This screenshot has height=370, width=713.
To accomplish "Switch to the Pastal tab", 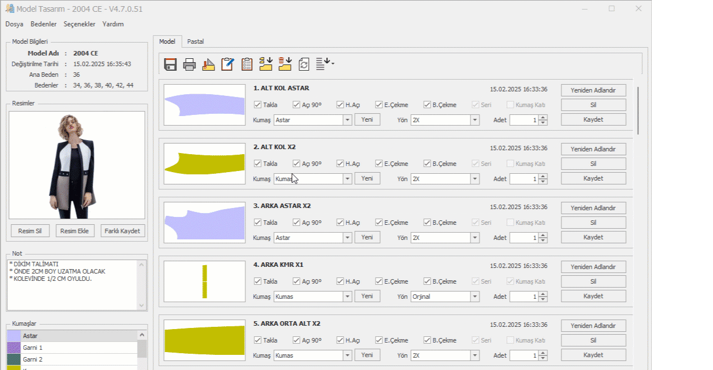I will point(195,41).
